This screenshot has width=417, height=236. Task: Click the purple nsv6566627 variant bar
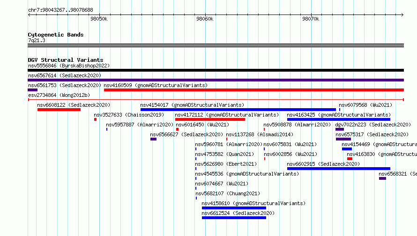click(x=154, y=139)
